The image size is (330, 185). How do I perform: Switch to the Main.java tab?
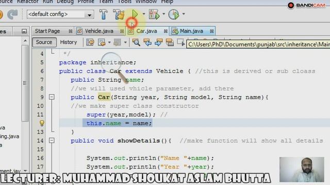(x=191, y=31)
